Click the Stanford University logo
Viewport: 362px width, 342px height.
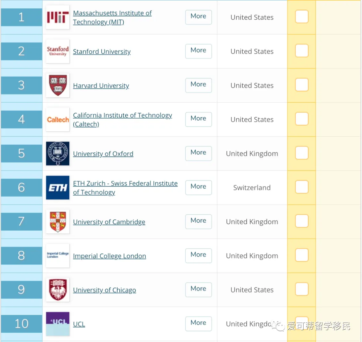58,51
